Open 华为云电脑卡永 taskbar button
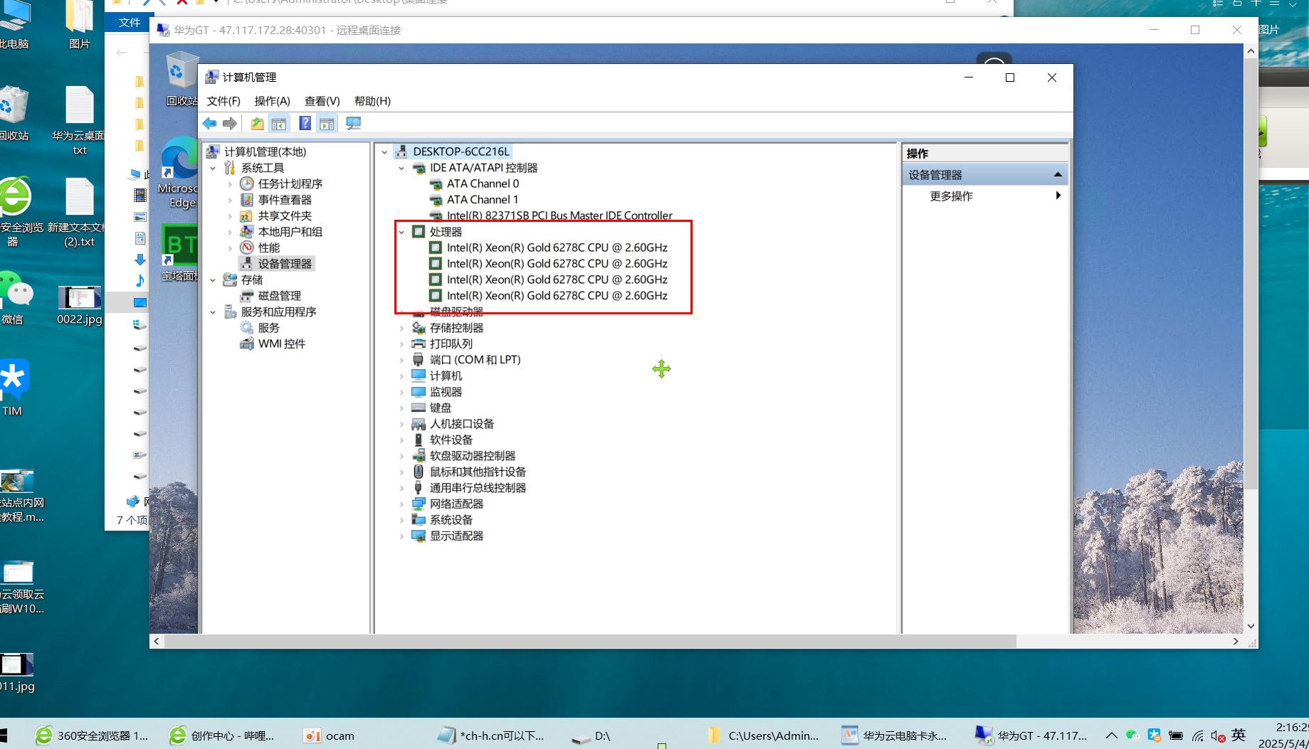Image resolution: width=1309 pixels, height=749 pixels. (x=895, y=735)
